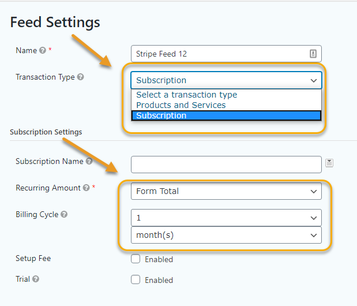The image size is (357, 306).
Task: Open the Subscription Name help tooltip icon
Action: [x=89, y=161]
